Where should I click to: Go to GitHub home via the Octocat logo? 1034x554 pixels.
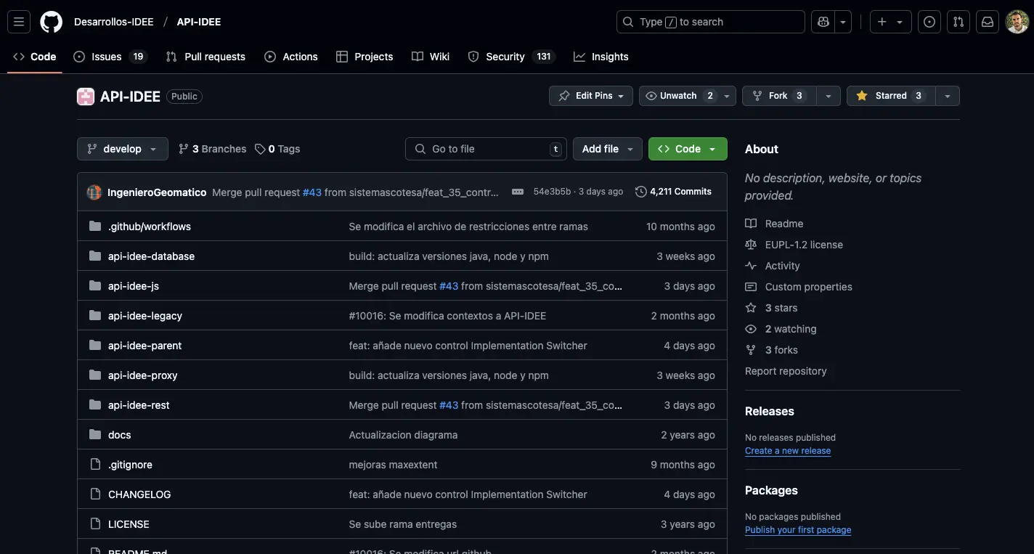[x=51, y=22]
